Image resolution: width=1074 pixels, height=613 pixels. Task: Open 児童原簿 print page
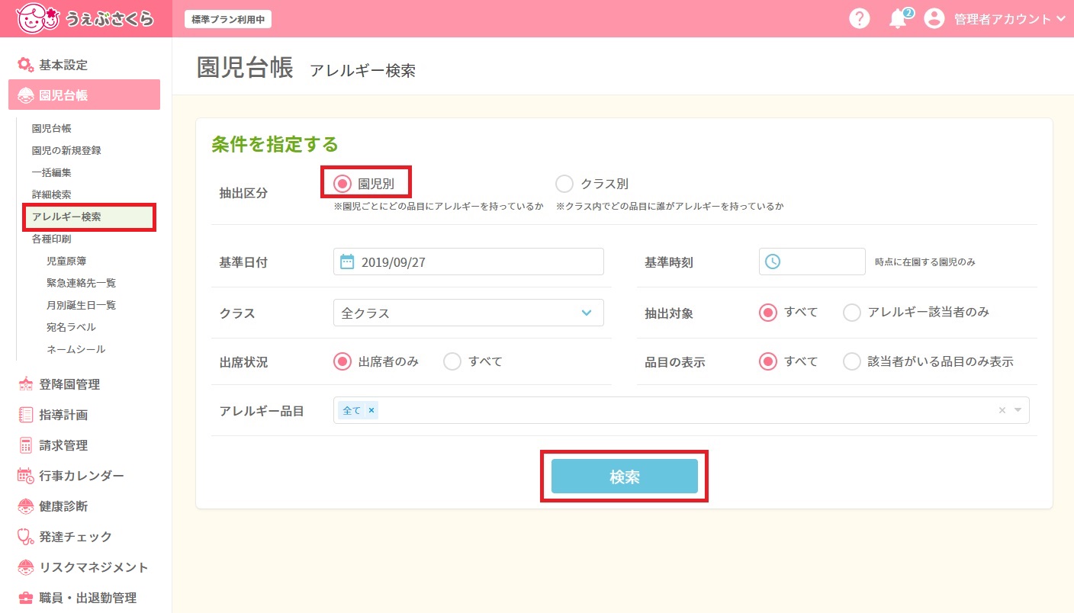(66, 261)
